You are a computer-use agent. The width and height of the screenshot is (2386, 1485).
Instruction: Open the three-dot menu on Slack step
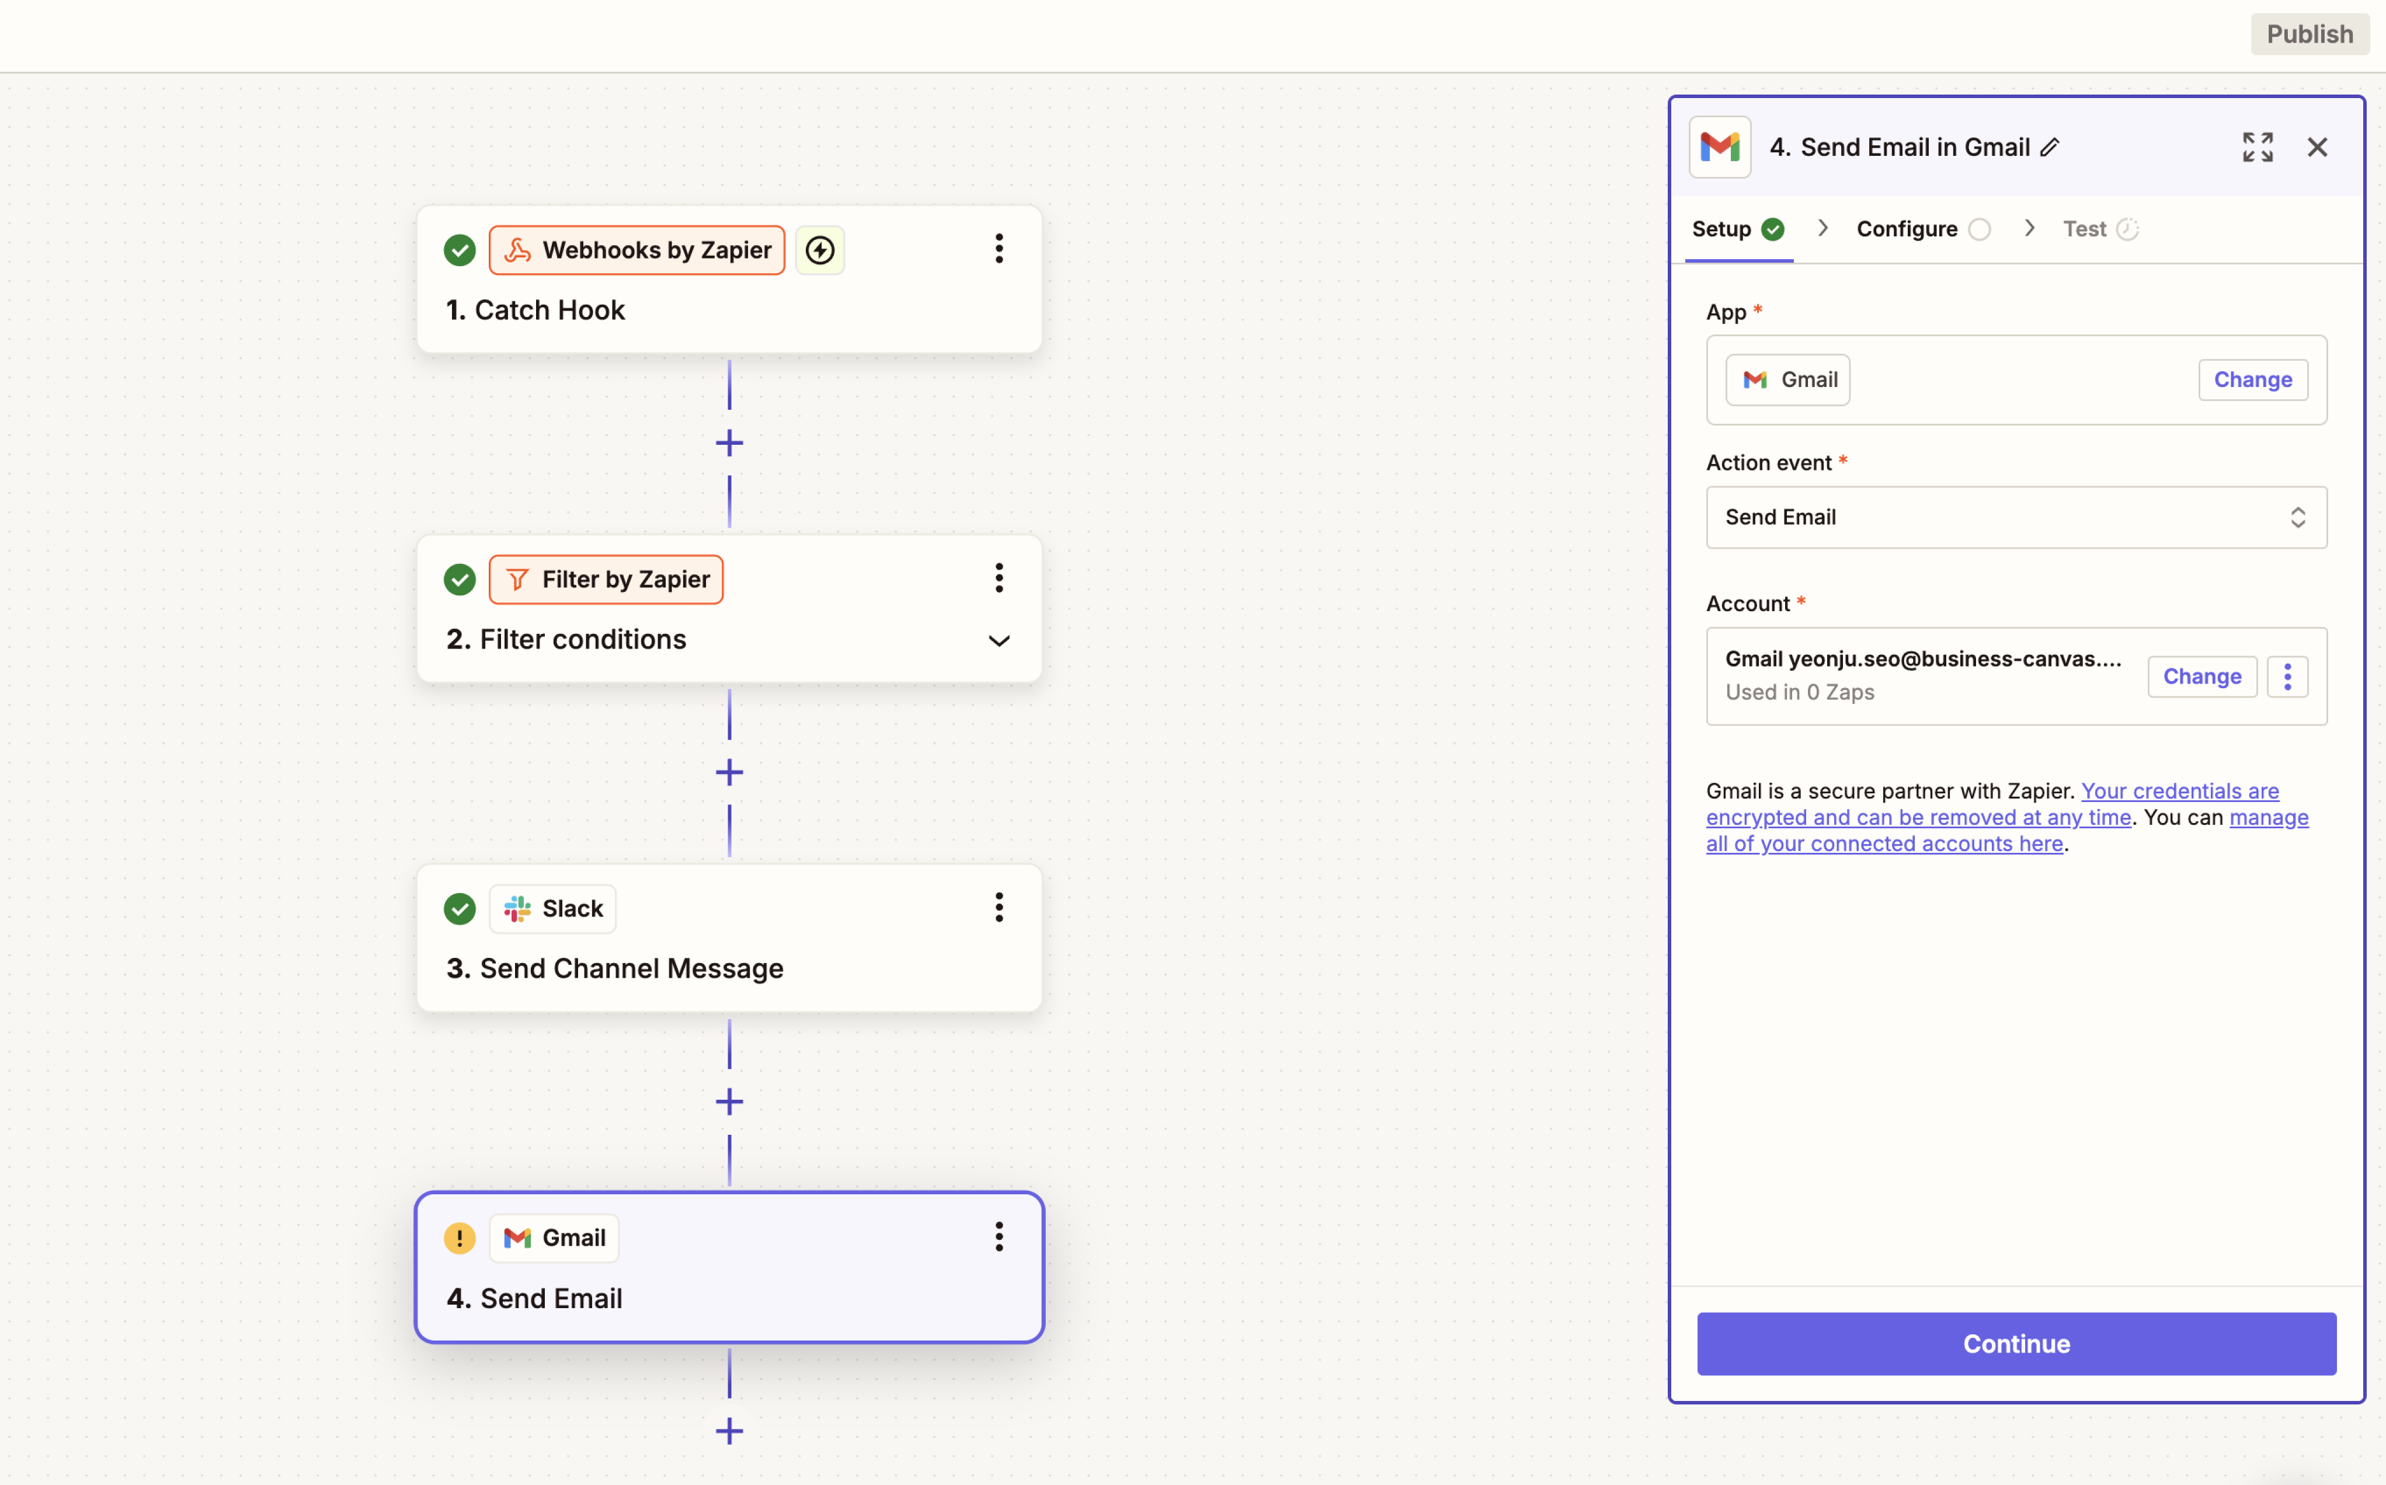(x=998, y=908)
